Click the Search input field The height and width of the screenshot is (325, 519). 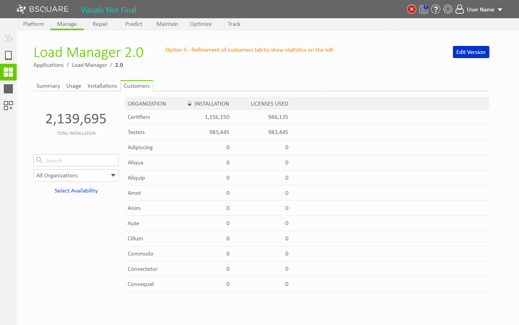tap(80, 160)
